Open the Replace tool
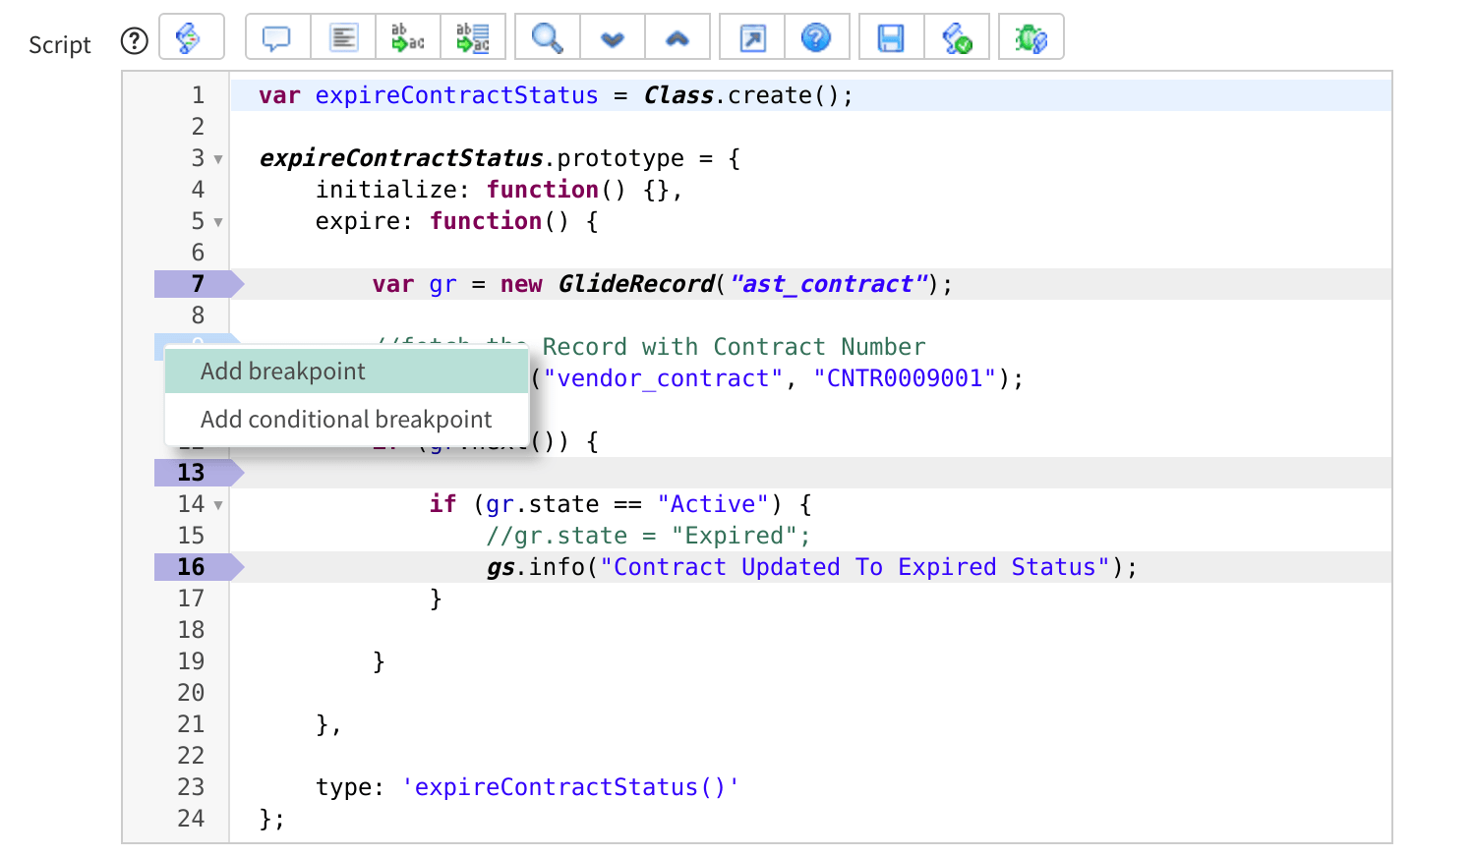This screenshot has height=857, width=1473. (x=408, y=36)
